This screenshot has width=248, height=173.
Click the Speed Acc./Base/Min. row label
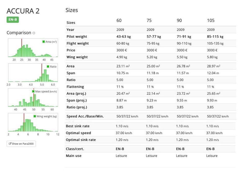point(85,116)
